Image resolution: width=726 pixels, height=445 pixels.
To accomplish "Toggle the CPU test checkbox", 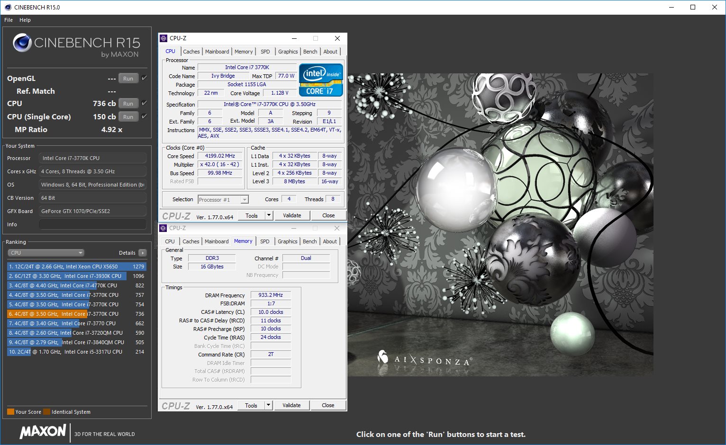I will [145, 103].
